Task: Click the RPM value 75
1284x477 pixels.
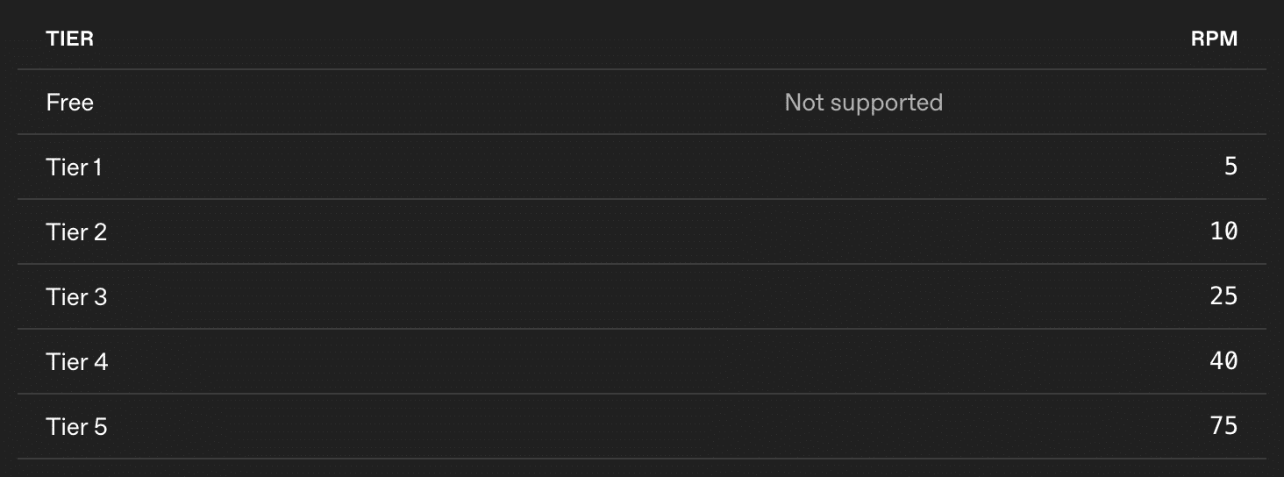Action: [1223, 426]
